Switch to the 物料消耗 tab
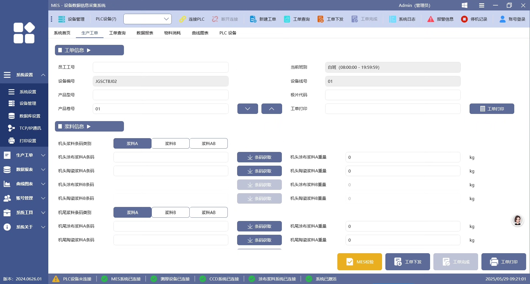Screen dimensions: 530x284 [x=173, y=33]
